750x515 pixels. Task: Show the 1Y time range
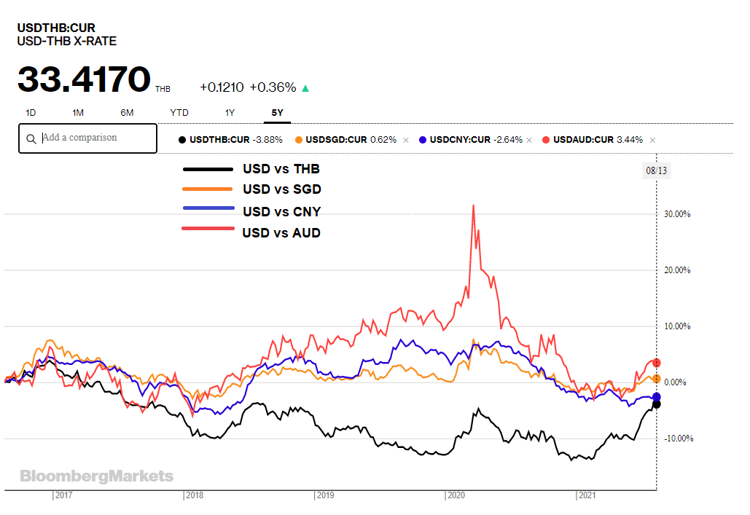tap(230, 112)
